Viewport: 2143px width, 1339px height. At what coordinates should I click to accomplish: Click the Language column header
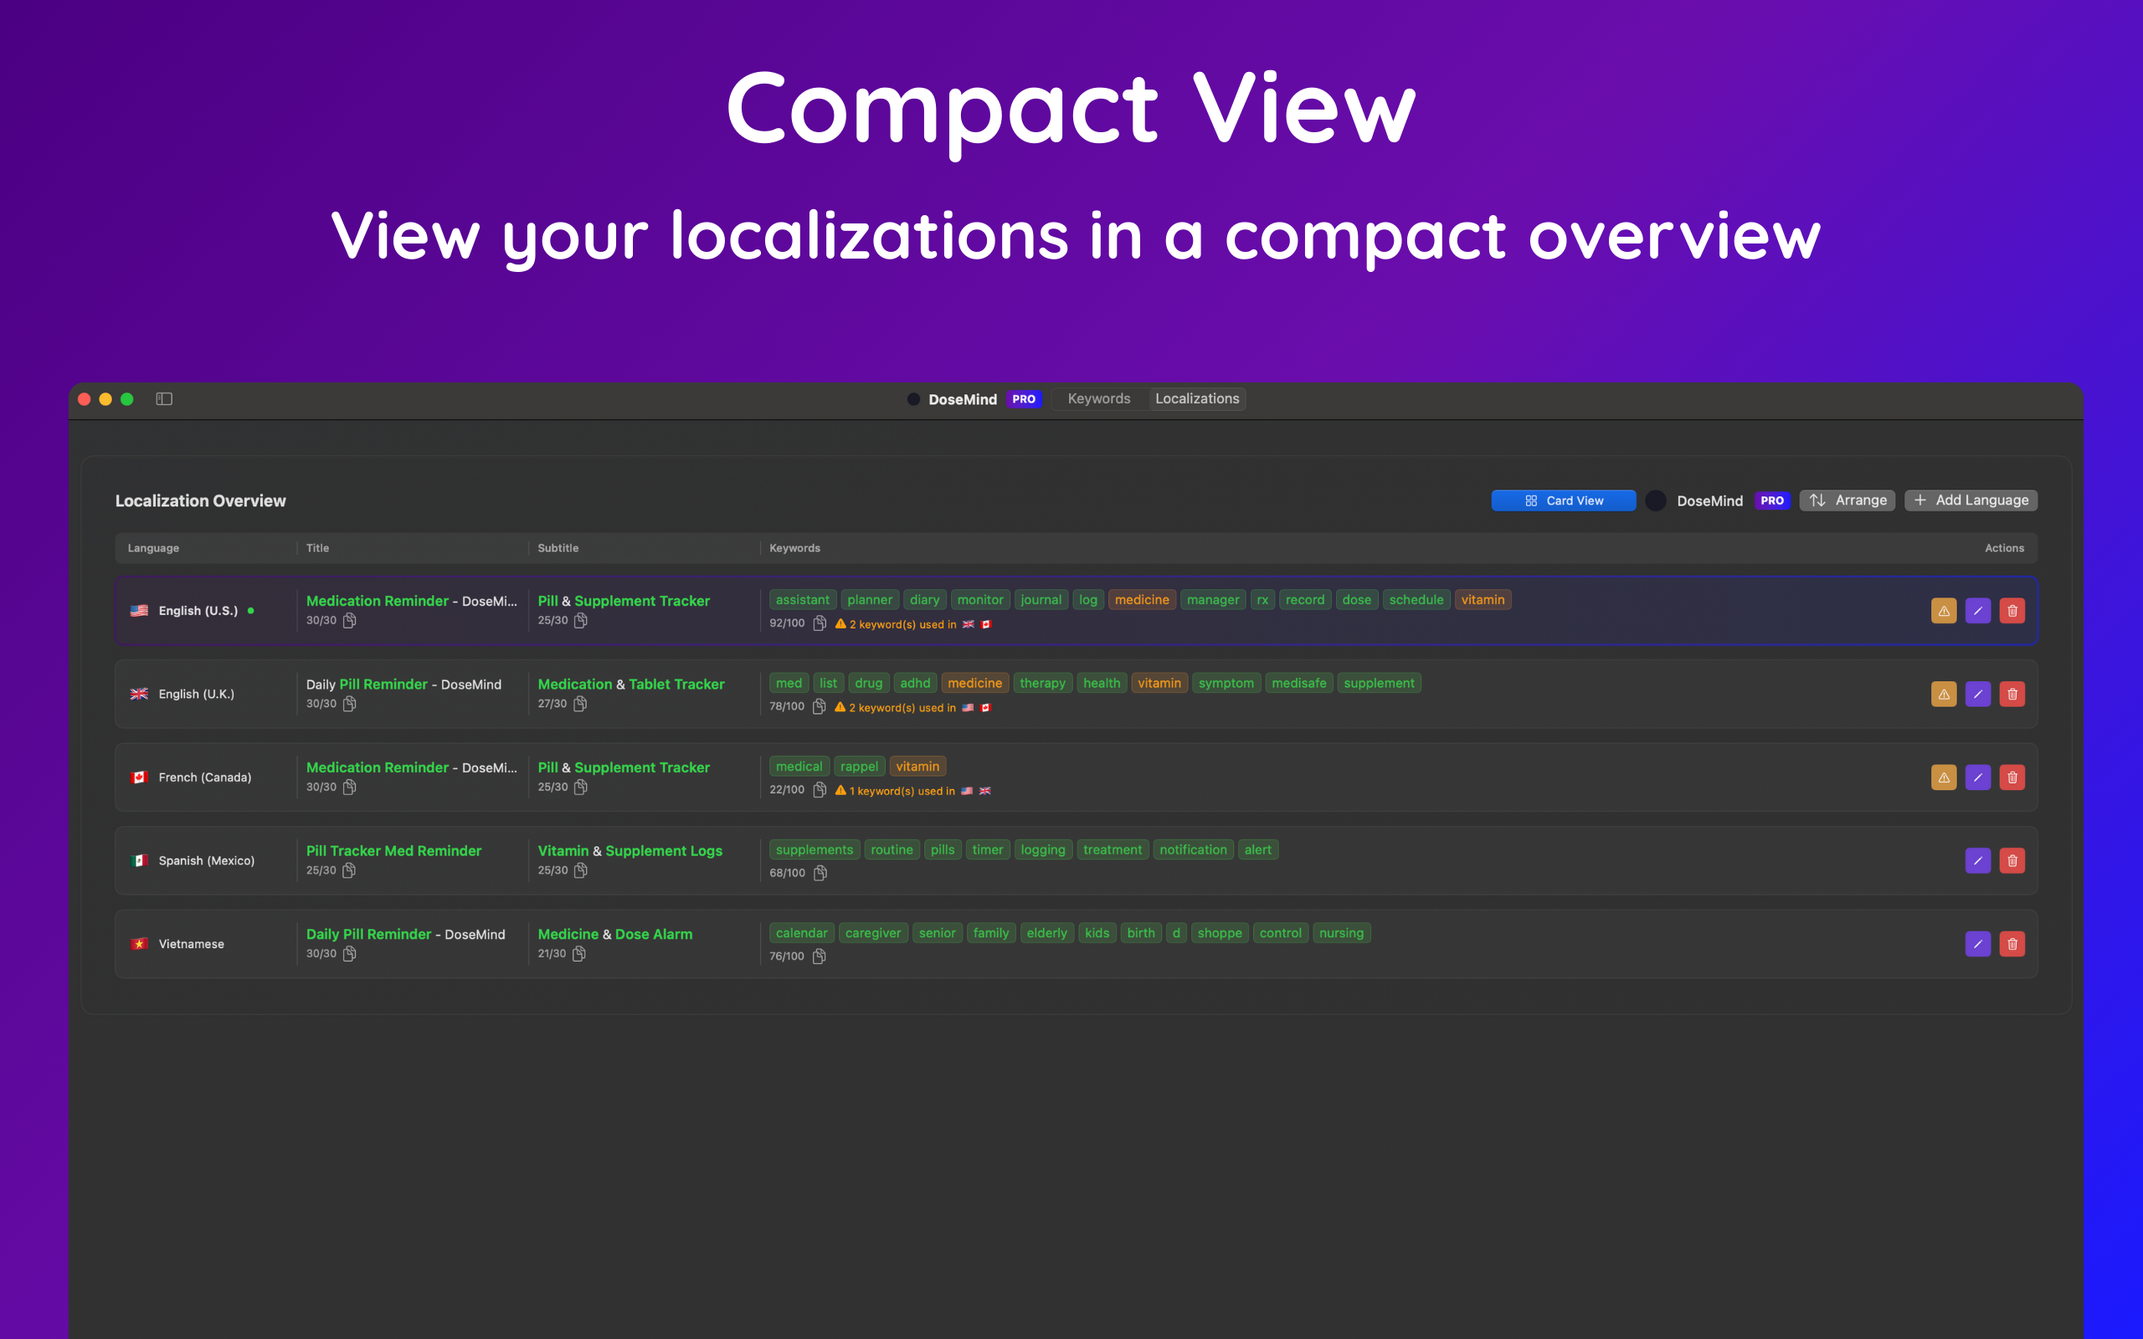click(x=153, y=548)
